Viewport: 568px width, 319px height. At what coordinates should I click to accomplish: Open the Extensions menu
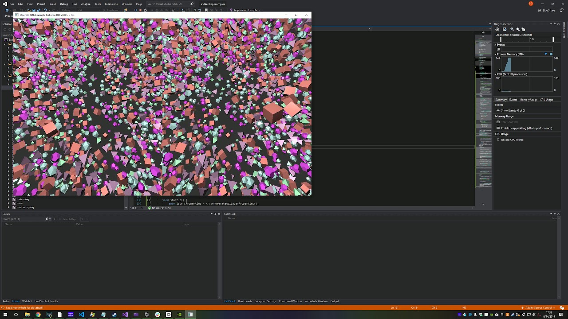click(111, 4)
